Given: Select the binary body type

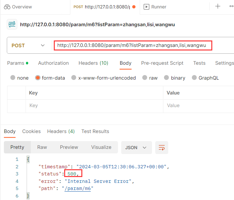Looking at the screenshot, I should 166,78.
